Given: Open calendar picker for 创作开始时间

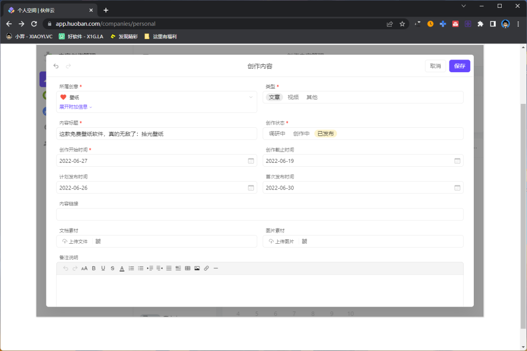Looking at the screenshot, I should (251, 160).
